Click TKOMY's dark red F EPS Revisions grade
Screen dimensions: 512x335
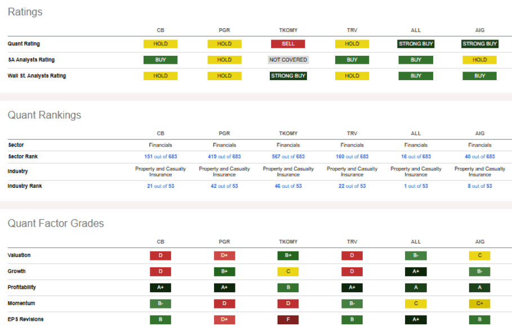(288, 320)
